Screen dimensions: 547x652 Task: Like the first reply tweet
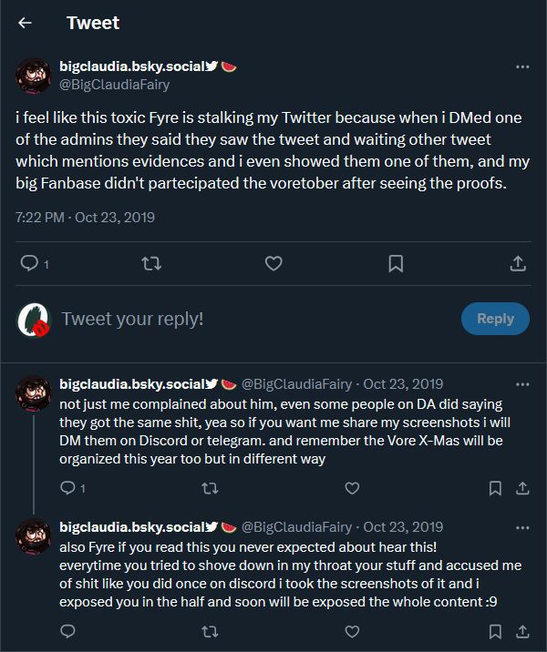coord(352,488)
